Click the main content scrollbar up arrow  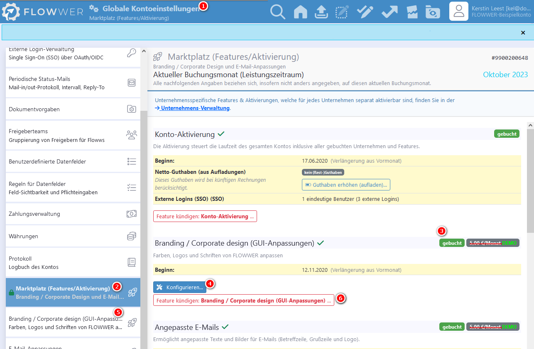tap(530, 125)
